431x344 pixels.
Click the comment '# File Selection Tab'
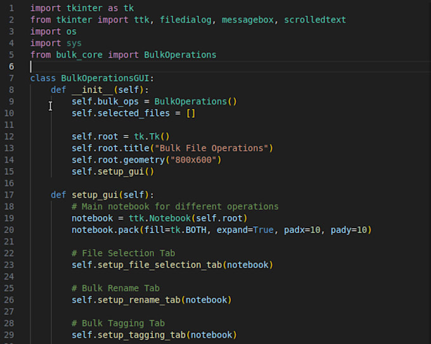click(x=123, y=253)
